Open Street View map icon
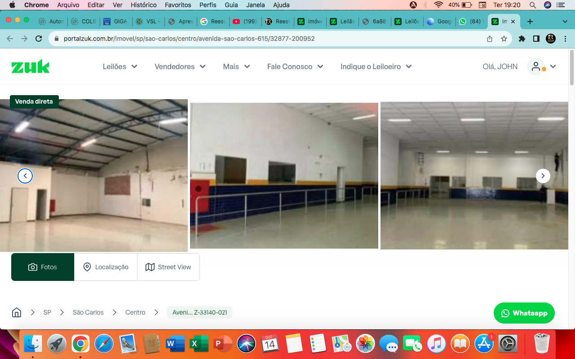 [150, 267]
